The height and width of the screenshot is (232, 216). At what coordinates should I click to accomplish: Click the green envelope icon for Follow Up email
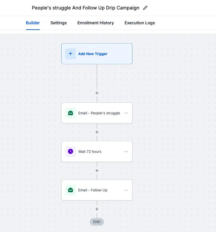[x=71, y=190]
